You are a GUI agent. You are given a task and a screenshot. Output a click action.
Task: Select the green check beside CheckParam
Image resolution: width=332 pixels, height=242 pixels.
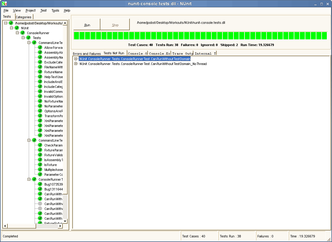(x=40, y=145)
